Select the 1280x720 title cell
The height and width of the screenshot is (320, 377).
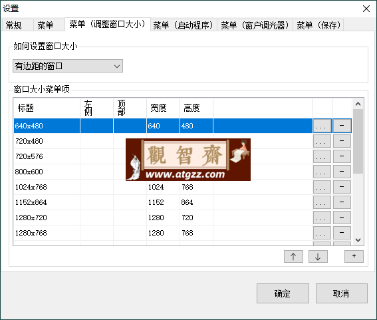coord(47,218)
